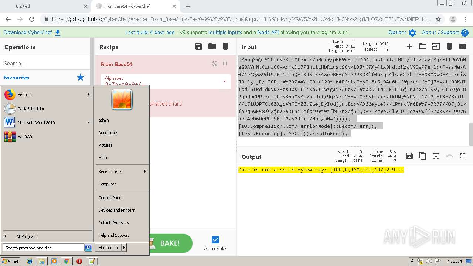Save the recipe with the floppy icon
Viewport: 473px width, 266px height.
coord(199,46)
